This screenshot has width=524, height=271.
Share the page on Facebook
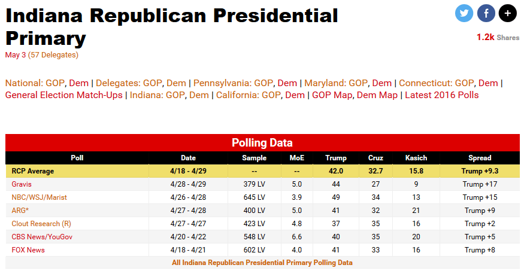pyautogui.click(x=486, y=13)
